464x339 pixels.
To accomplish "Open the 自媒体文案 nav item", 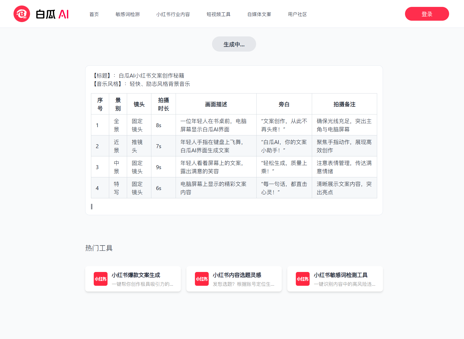I will pyautogui.click(x=259, y=14).
